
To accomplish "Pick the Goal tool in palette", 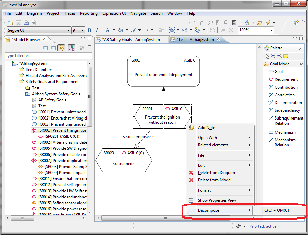I will (x=278, y=72).
